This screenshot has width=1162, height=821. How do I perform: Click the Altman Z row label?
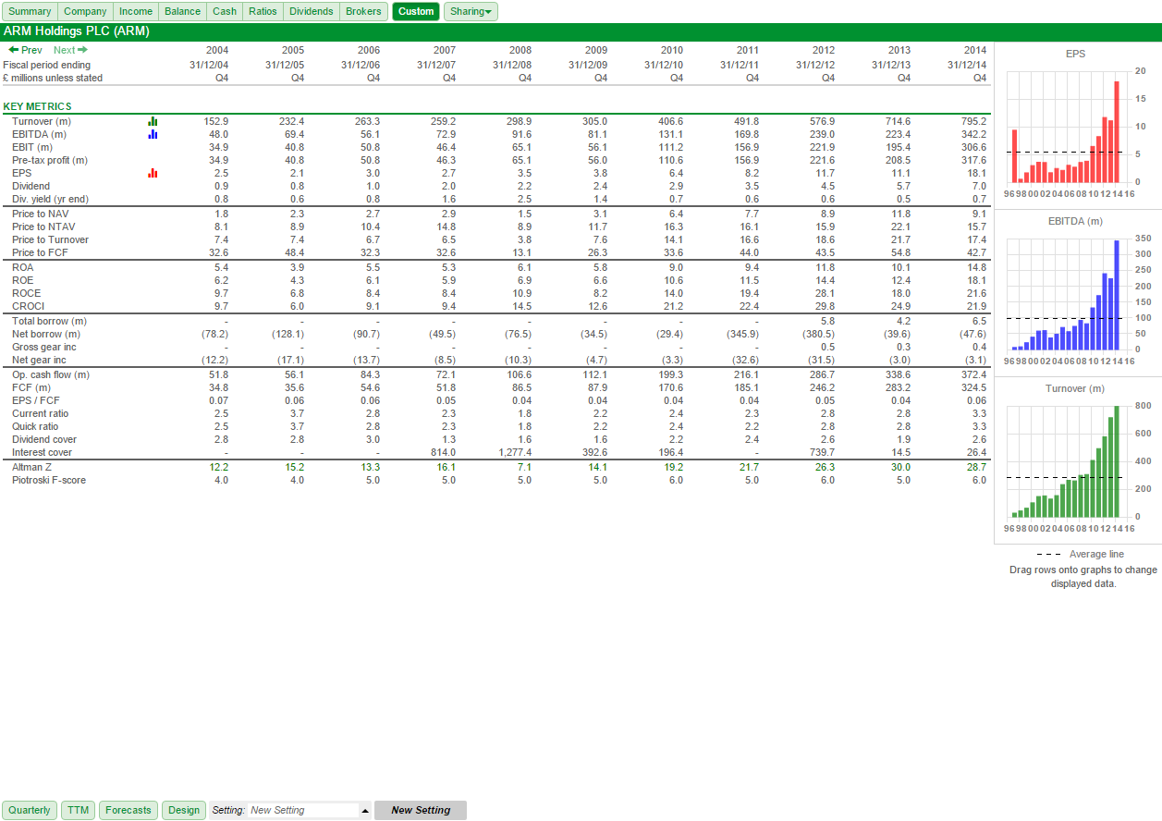[x=33, y=467]
